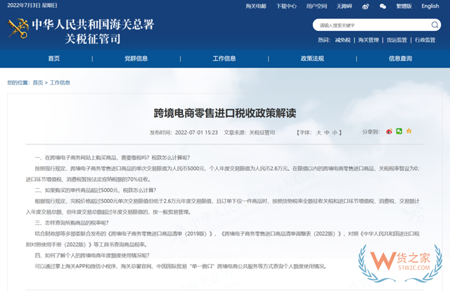Share article to Weibo
Screen dimensions: 450x291
pyautogui.click(x=389, y=132)
